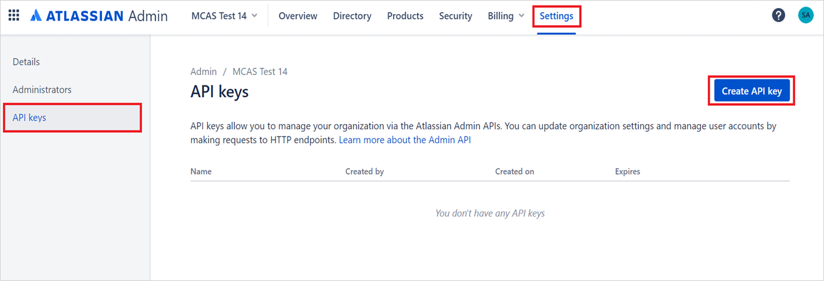Open Administrators in the sidebar
Viewport: 824px width, 281px height.
click(42, 90)
